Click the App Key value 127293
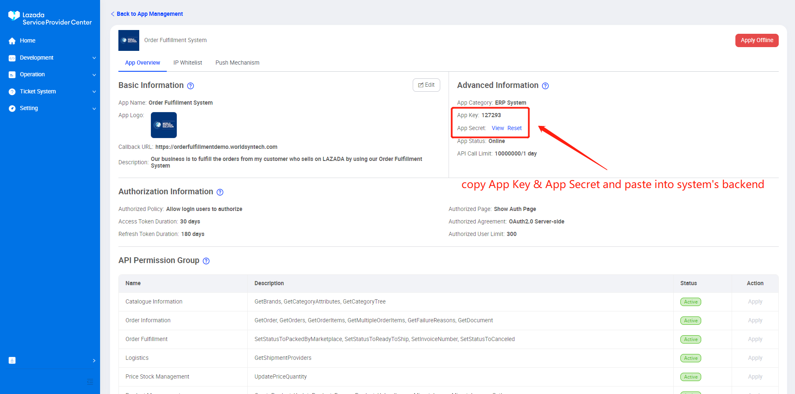The image size is (795, 394). tap(491, 115)
